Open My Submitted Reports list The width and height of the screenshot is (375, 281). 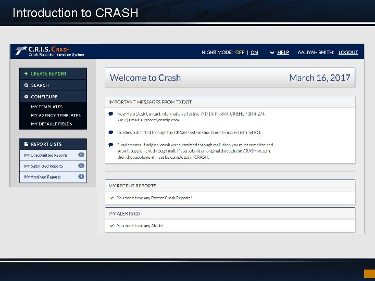53,166
